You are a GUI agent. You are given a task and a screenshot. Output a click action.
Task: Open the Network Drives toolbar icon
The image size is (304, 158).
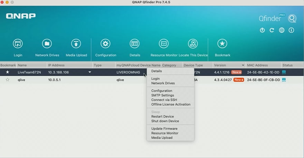(47, 44)
